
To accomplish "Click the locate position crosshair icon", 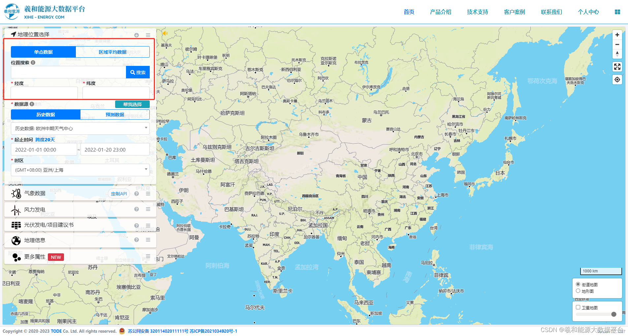I will point(617,79).
